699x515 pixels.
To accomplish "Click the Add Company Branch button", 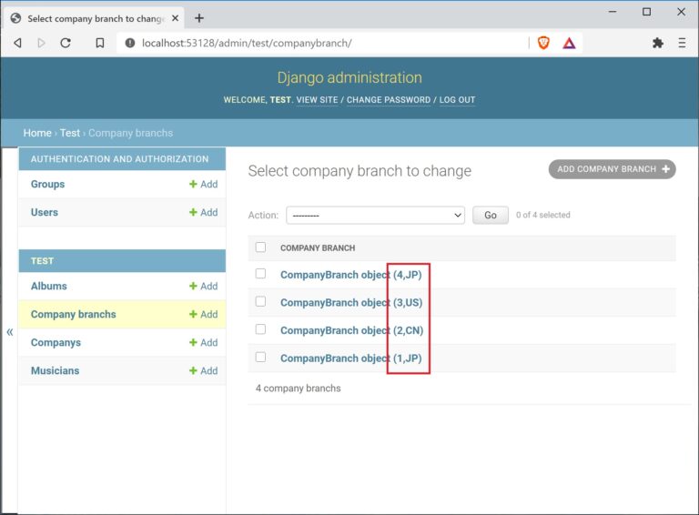I will (612, 169).
